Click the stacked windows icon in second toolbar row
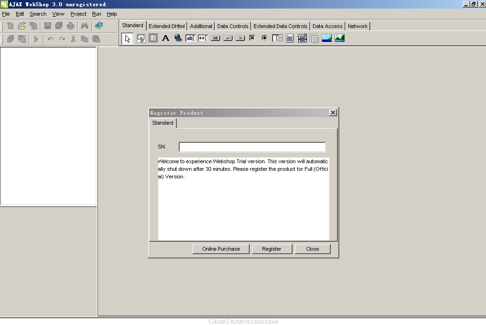The height and width of the screenshot is (325, 486). pos(10,39)
